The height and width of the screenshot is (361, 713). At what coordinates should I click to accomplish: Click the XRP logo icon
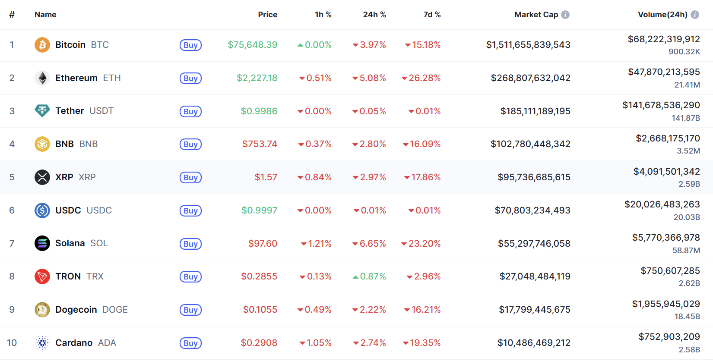click(42, 177)
